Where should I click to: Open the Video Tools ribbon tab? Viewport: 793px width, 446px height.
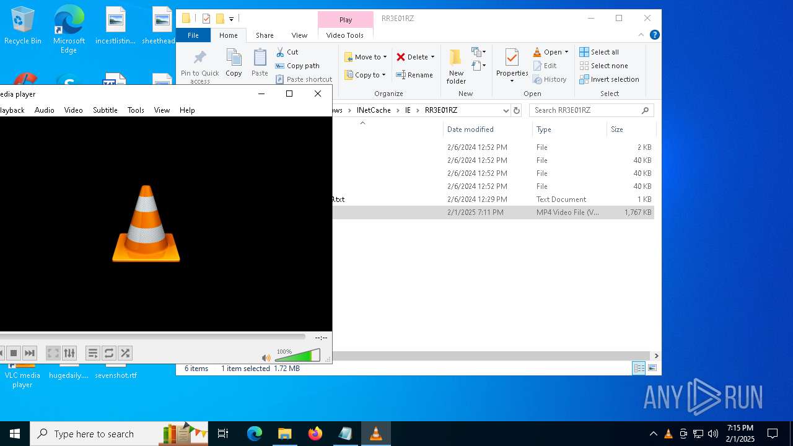tap(345, 35)
